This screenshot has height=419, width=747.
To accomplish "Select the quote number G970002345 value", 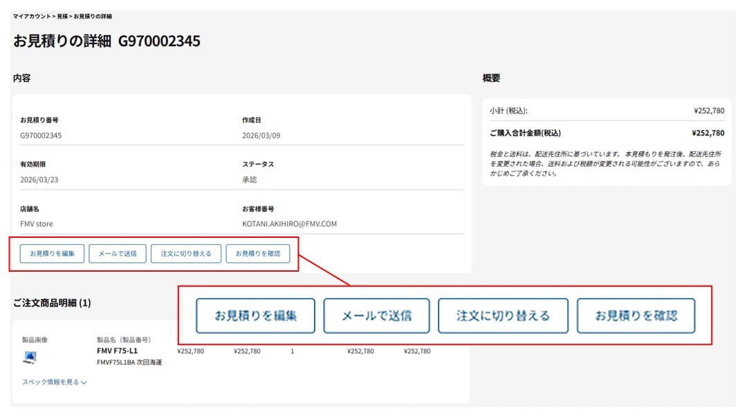I will coord(42,135).
